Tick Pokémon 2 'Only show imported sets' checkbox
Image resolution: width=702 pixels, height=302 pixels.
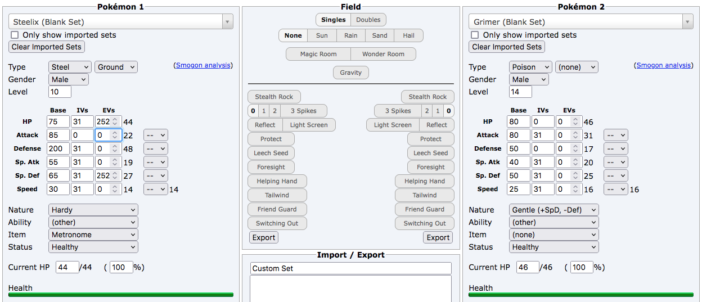(475, 35)
